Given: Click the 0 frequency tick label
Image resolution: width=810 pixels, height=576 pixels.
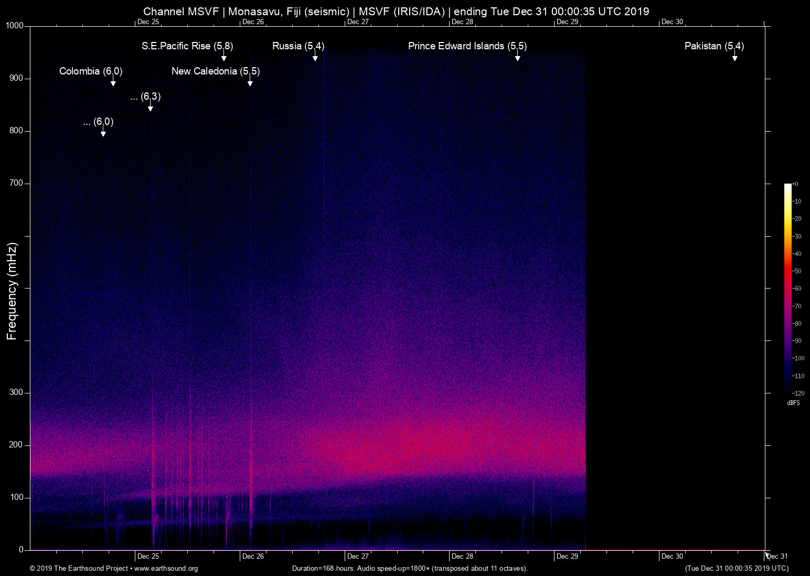Looking at the screenshot, I should [22, 550].
